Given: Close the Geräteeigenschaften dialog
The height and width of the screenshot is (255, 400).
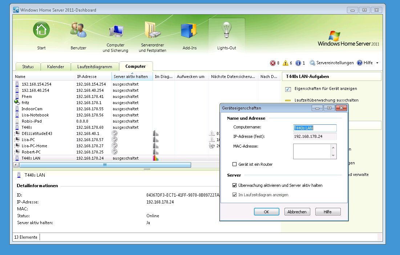Looking at the screenshot, I should coord(342,108).
